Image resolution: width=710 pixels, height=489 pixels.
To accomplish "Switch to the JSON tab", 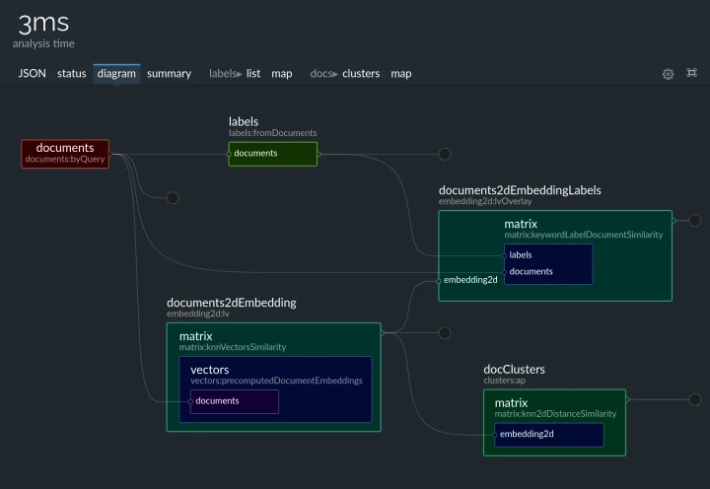I will point(33,73).
